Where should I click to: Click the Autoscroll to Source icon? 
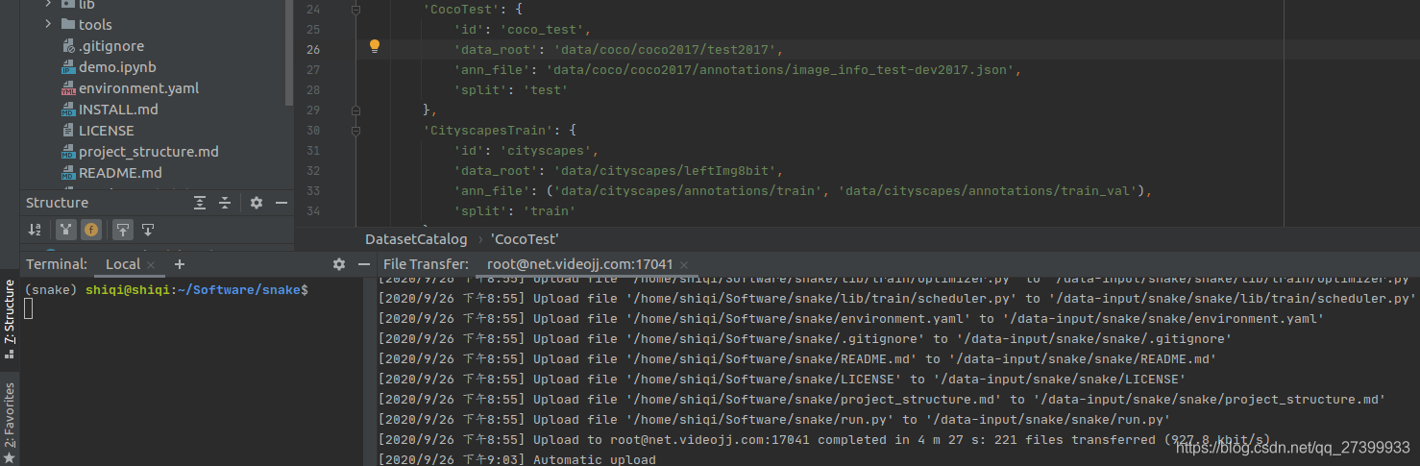123,230
